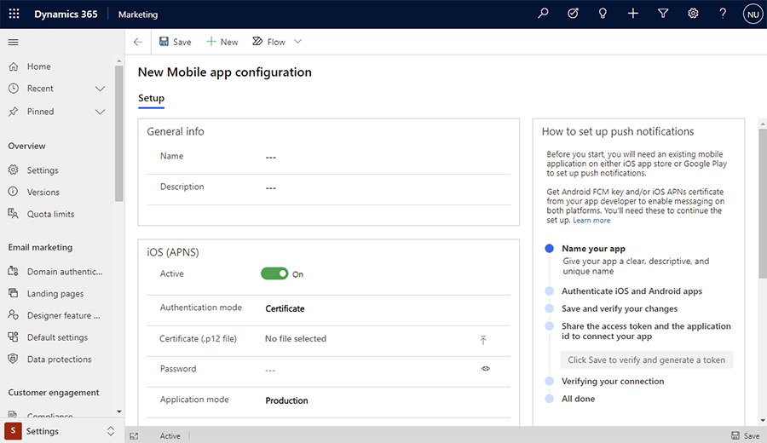Open Home in the sidebar
The width and height of the screenshot is (767, 443).
point(39,66)
